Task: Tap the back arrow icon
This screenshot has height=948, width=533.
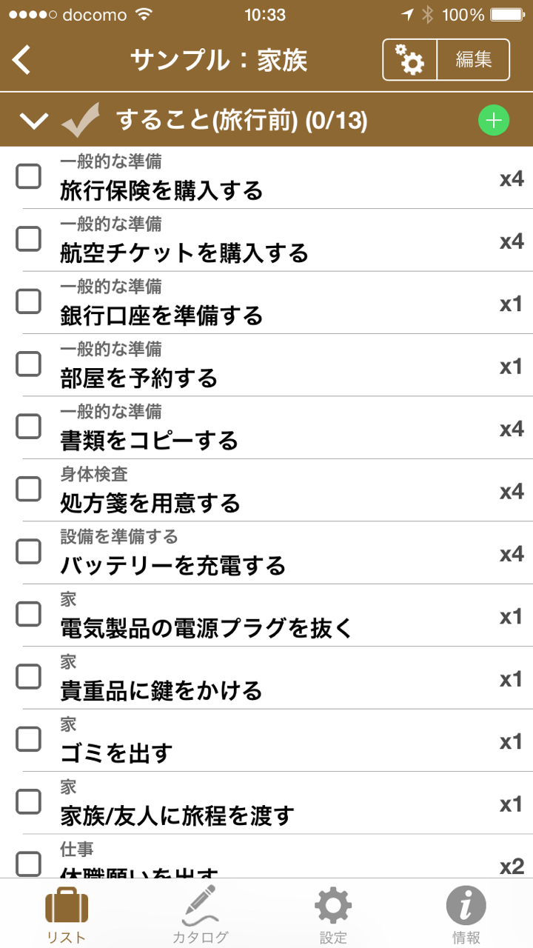Action: pyautogui.click(x=22, y=60)
